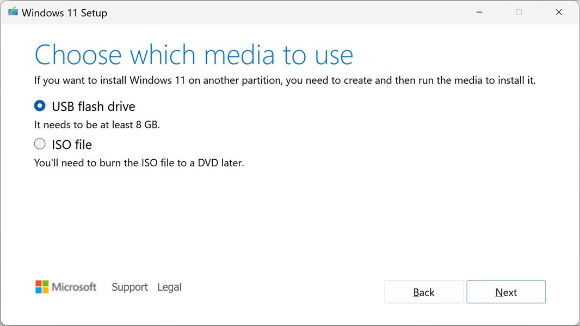Click the "Windows 11 Setup" title text
The image size is (580, 326).
coord(64,13)
